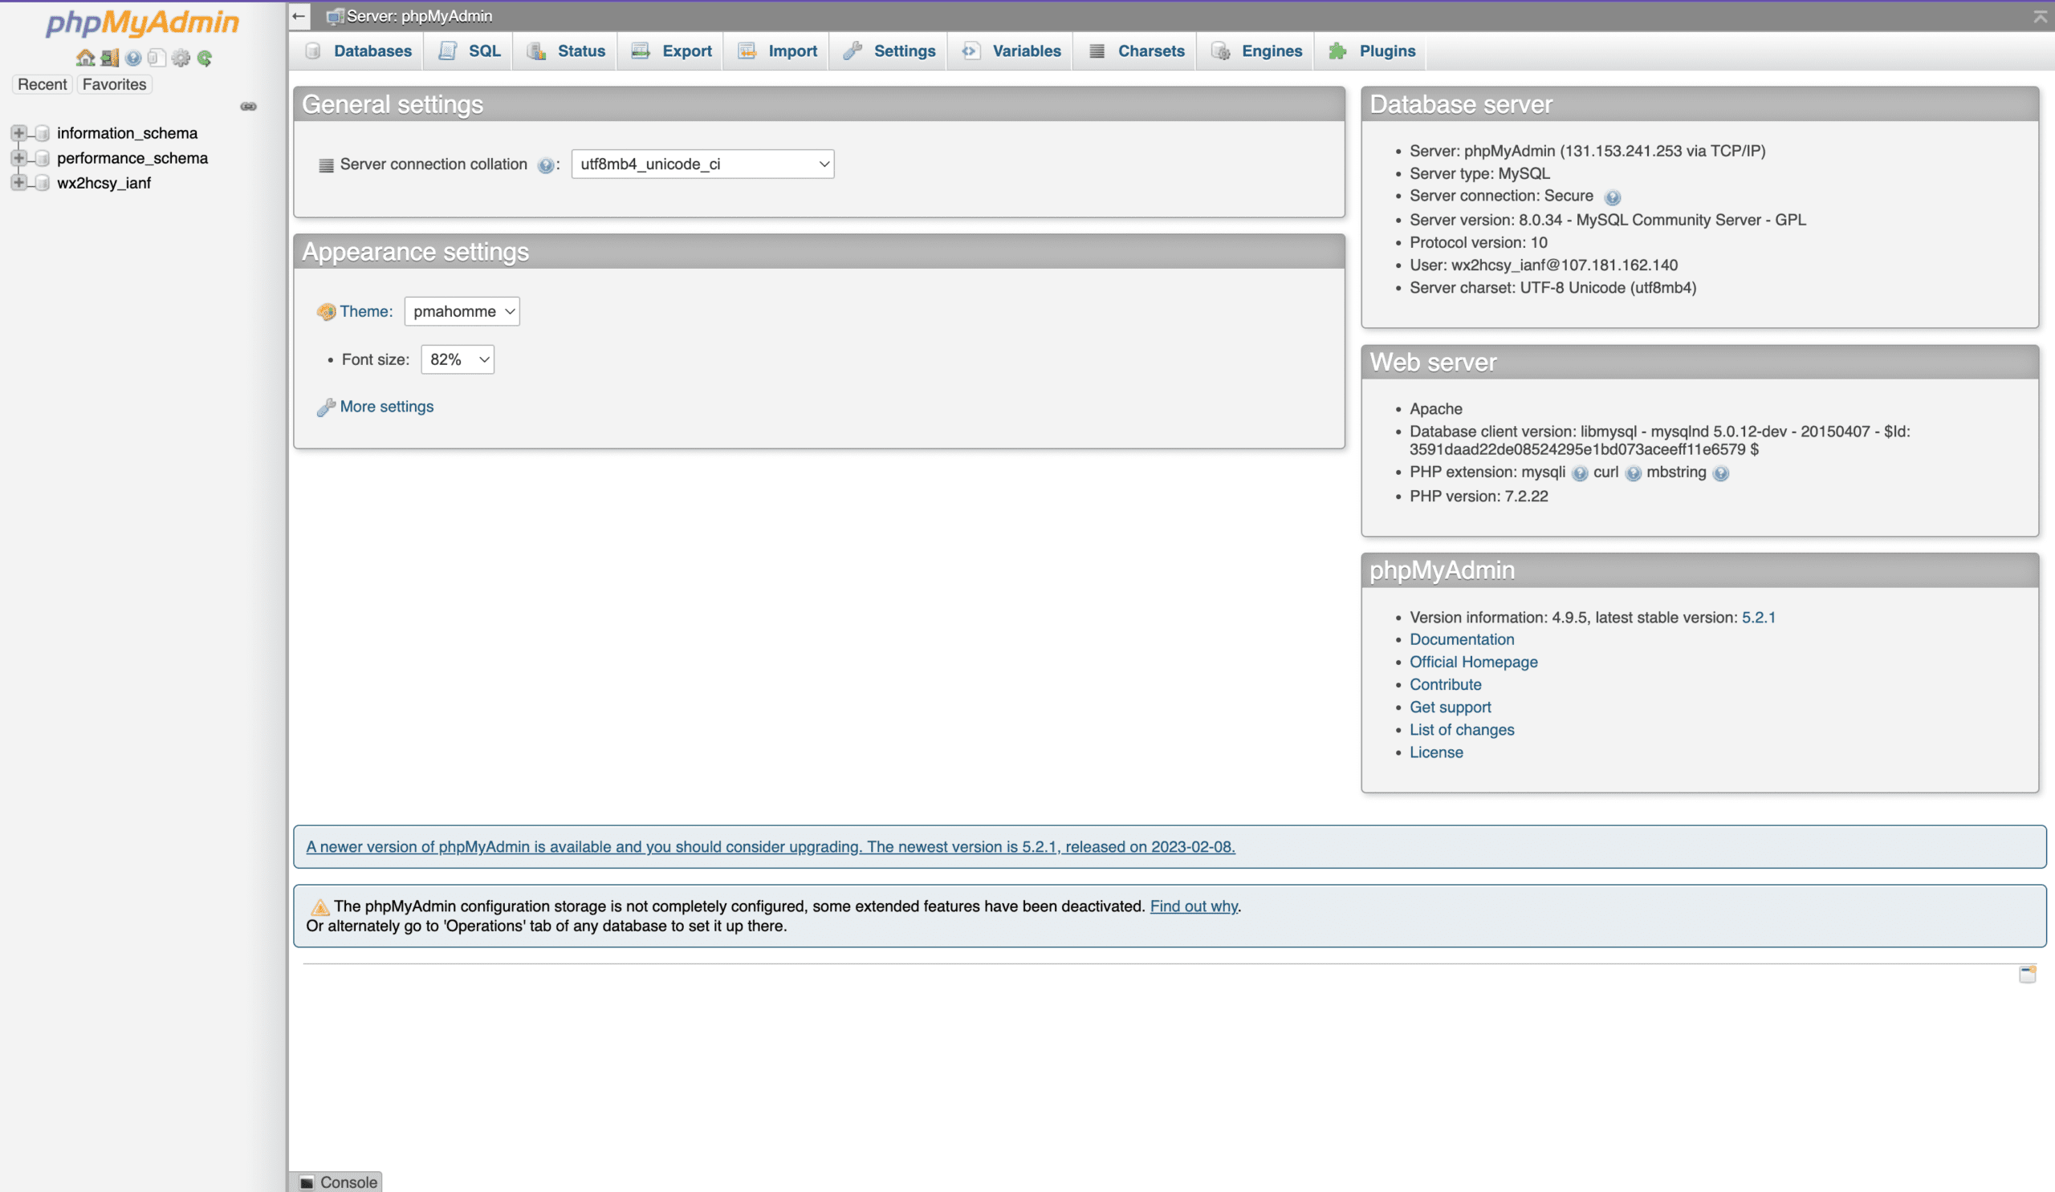Viewport: 2055px width, 1192px height.
Task: Select performance_schema database name
Action: click(132, 158)
